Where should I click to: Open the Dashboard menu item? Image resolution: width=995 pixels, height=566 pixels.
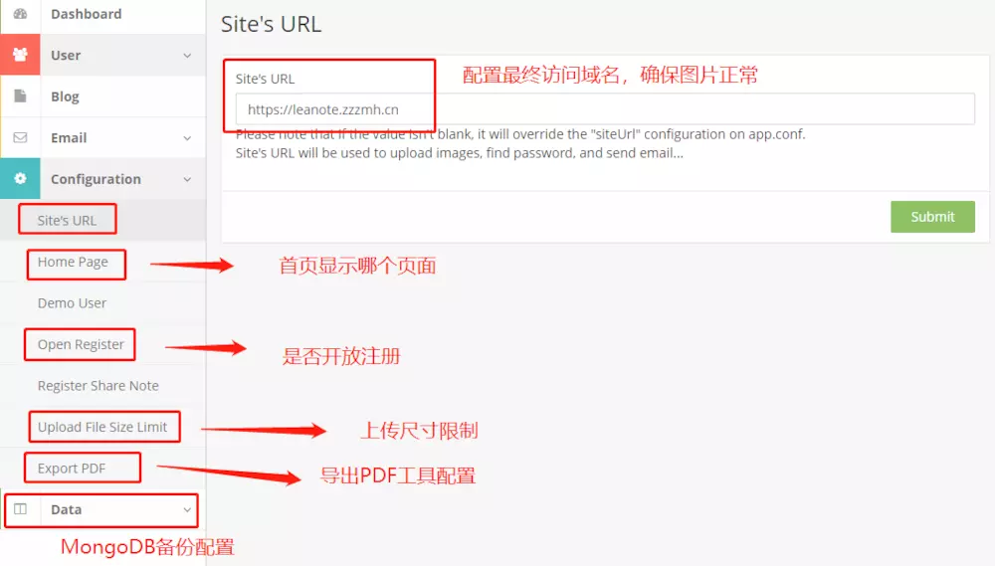pyautogui.click(x=87, y=14)
